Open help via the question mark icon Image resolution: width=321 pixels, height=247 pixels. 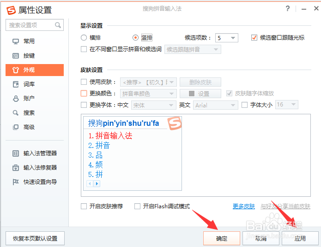288,9
